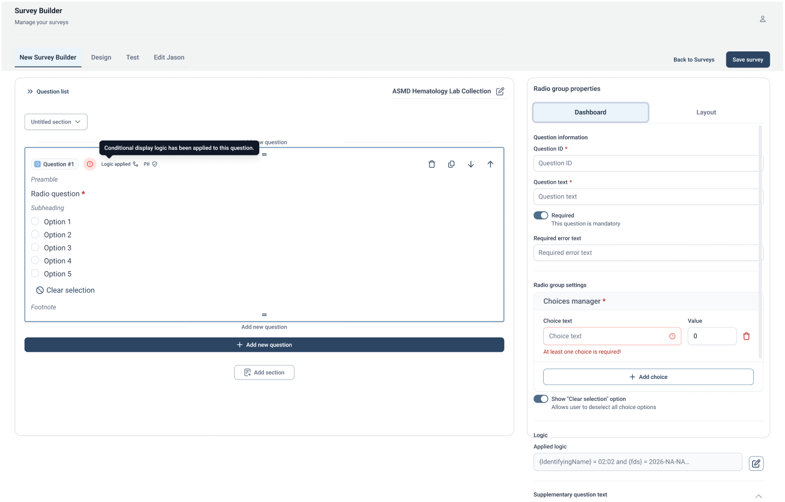Open the user profile icon
This screenshot has height=502, width=785.
tap(763, 19)
